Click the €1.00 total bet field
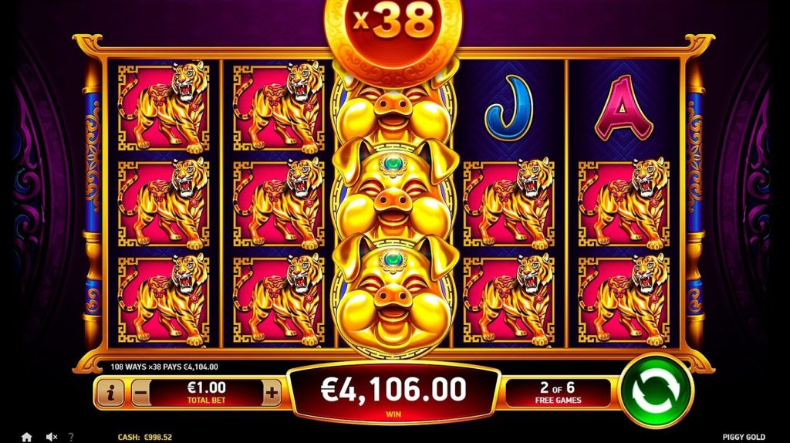The width and height of the screenshot is (790, 443). coord(207,393)
